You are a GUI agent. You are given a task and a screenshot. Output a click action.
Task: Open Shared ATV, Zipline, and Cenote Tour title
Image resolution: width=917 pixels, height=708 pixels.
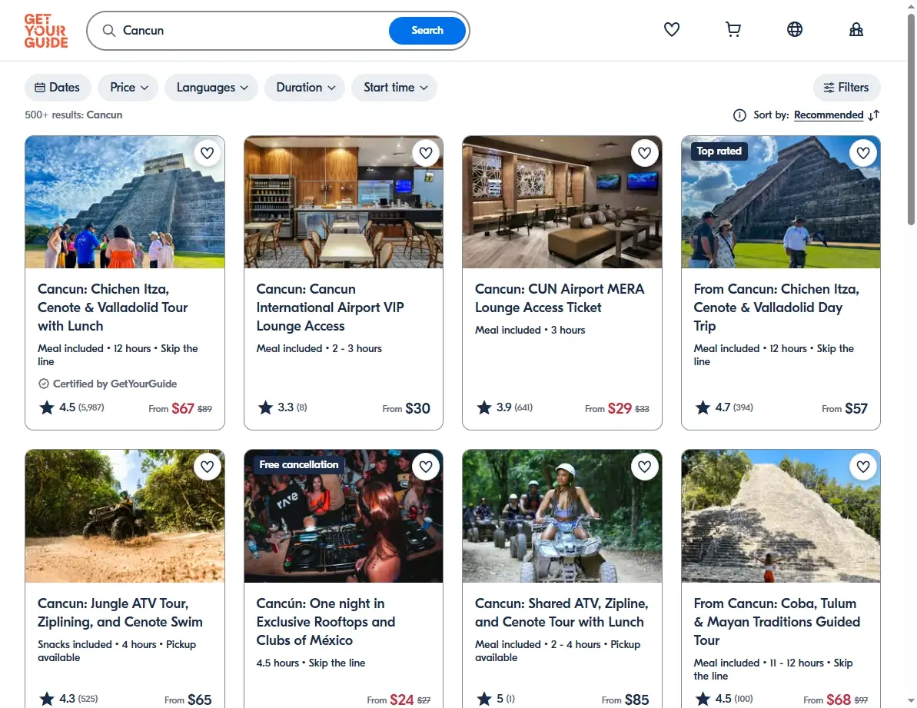point(561,613)
